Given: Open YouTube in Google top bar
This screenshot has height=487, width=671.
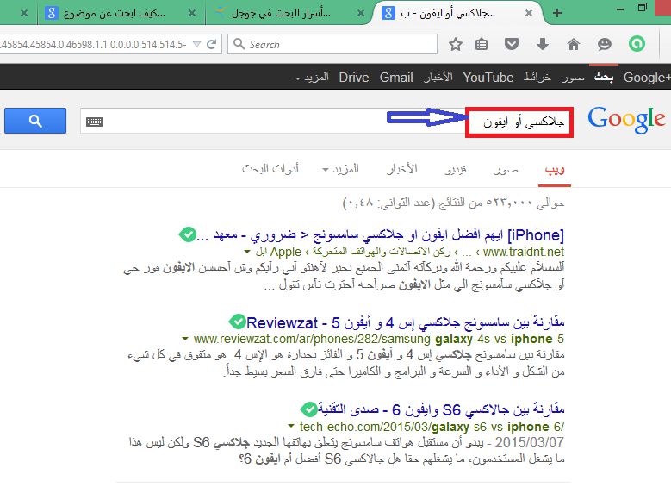Looking at the screenshot, I should pos(488,77).
